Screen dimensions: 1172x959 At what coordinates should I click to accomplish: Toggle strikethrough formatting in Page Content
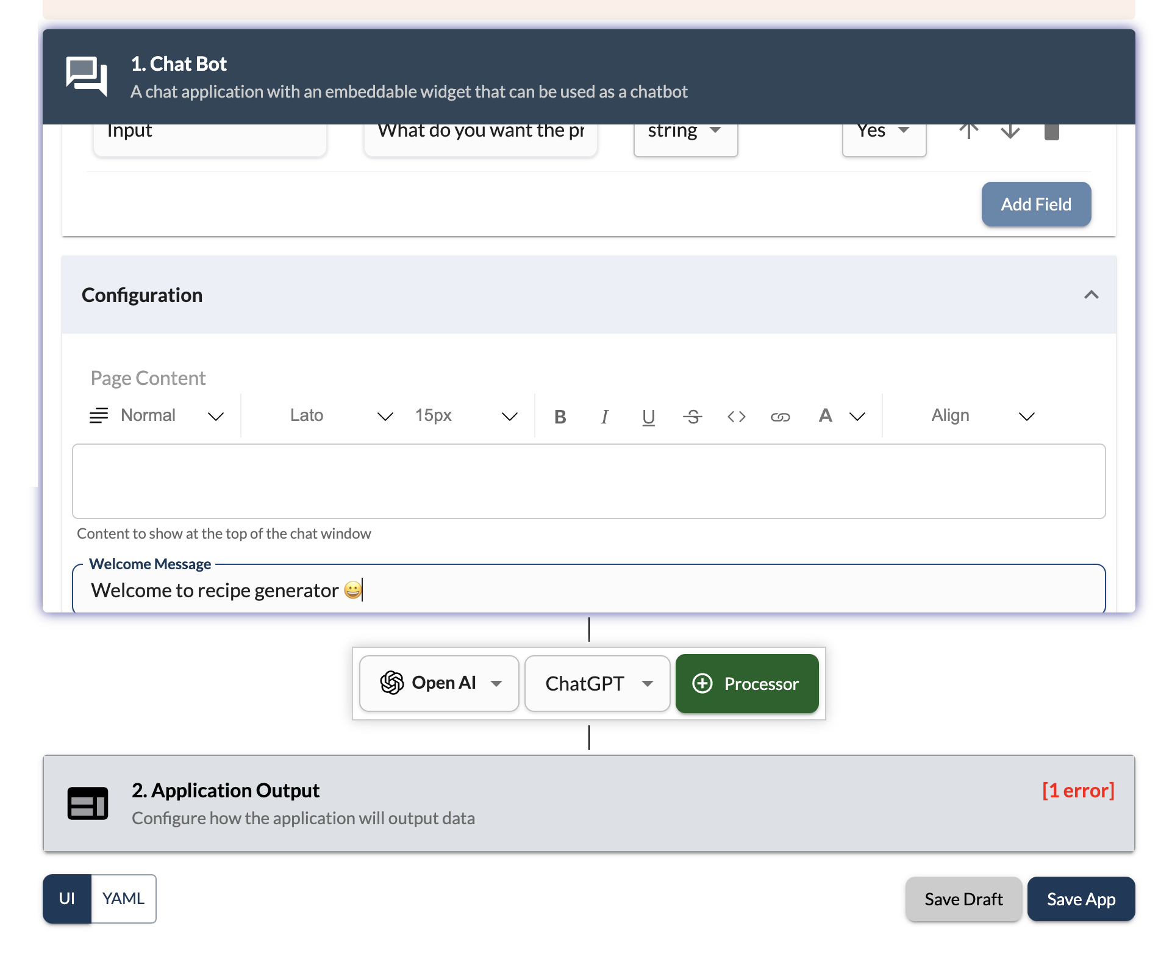[692, 417]
